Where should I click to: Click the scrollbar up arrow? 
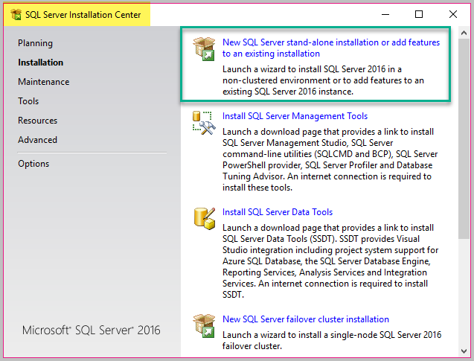click(464, 33)
